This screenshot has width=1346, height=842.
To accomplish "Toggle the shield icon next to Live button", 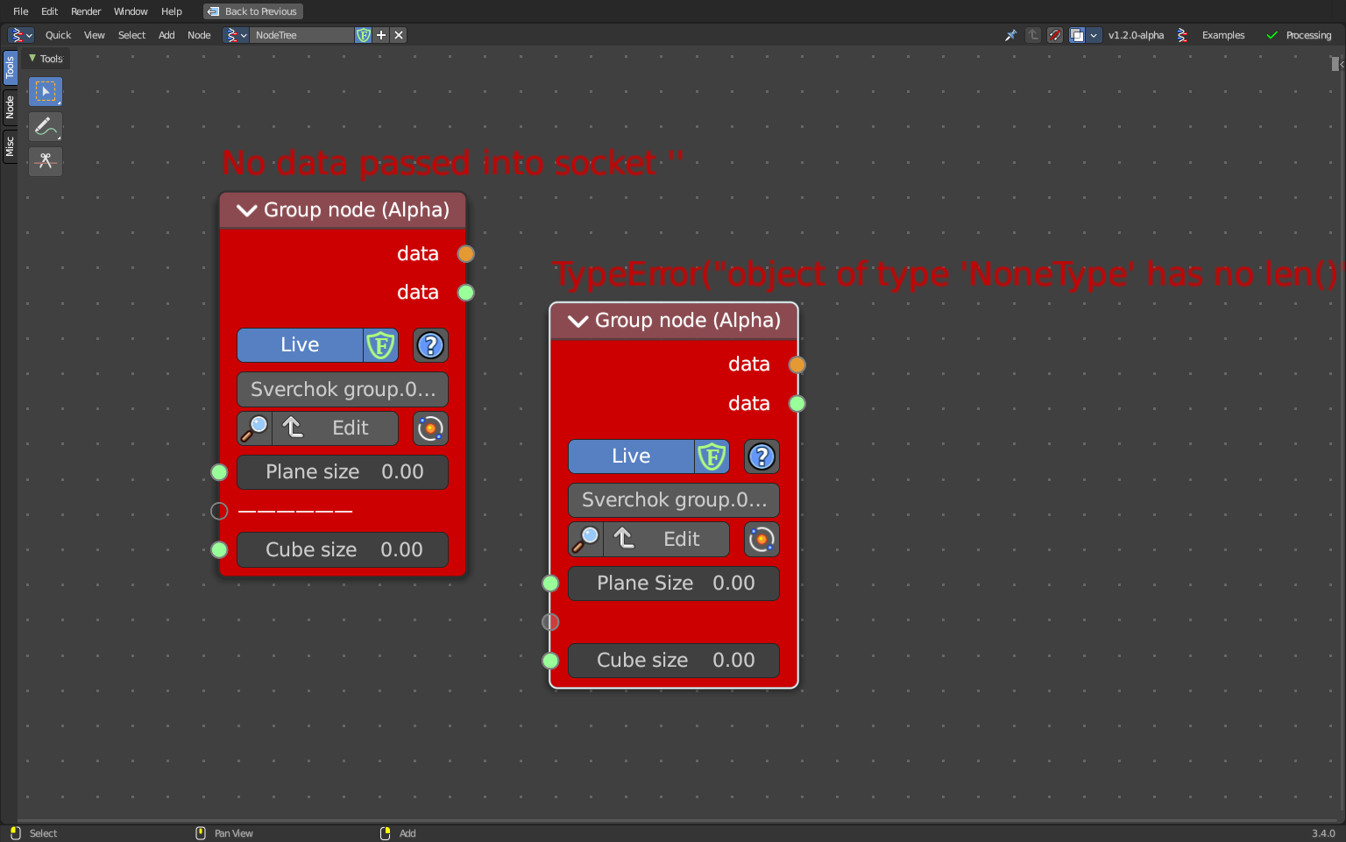I will coord(380,344).
